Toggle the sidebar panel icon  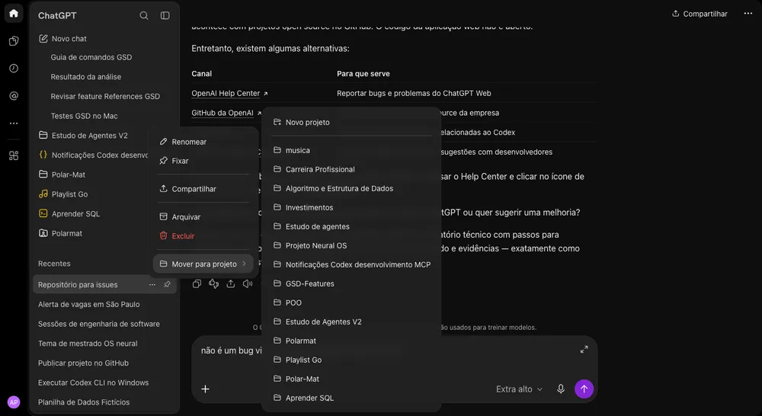pyautogui.click(x=165, y=15)
